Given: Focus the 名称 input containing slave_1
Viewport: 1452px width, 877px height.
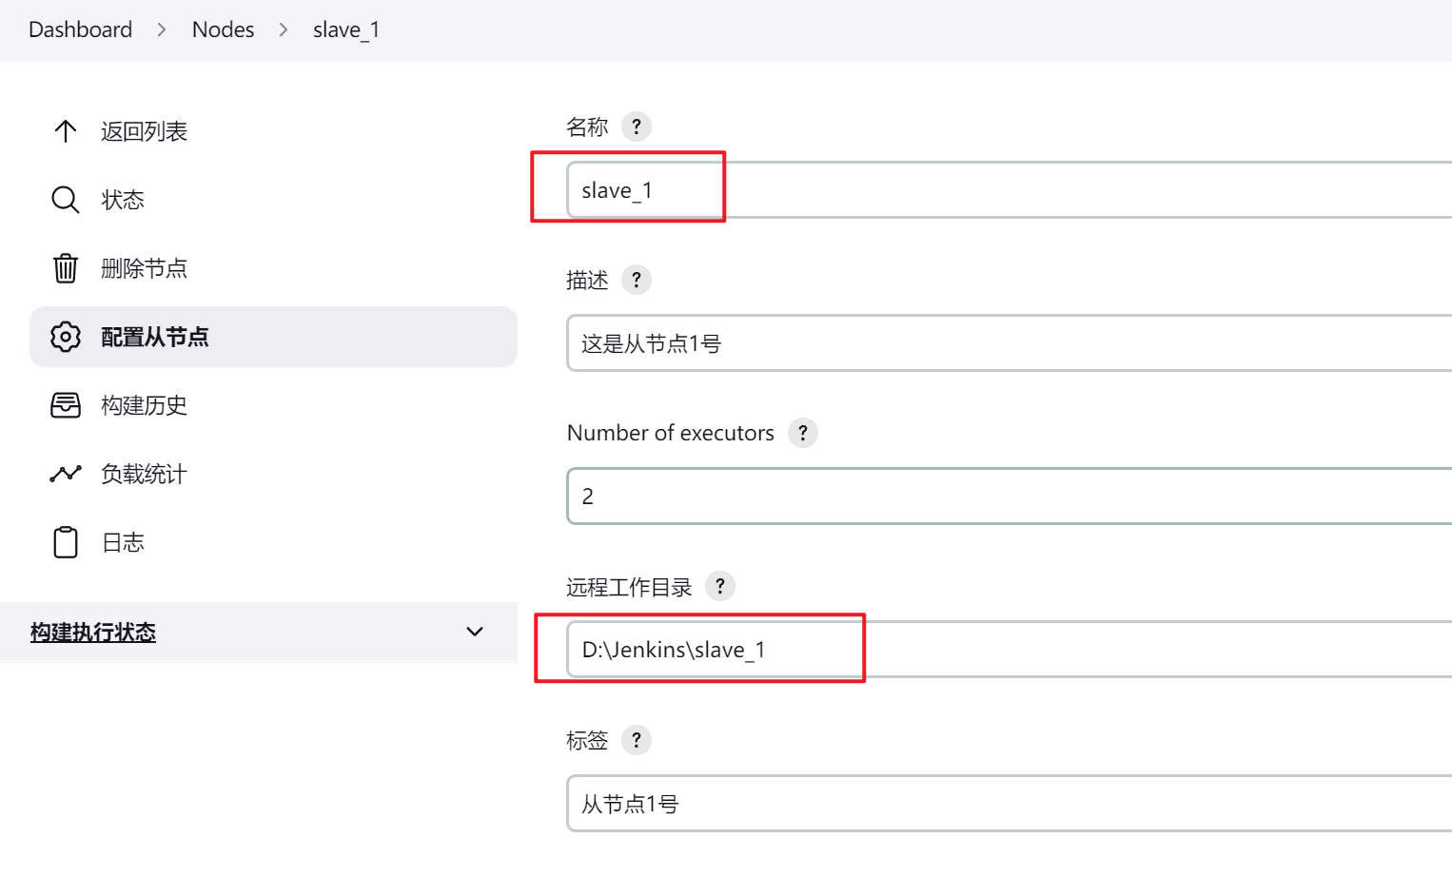Looking at the screenshot, I should [x=1010, y=189].
